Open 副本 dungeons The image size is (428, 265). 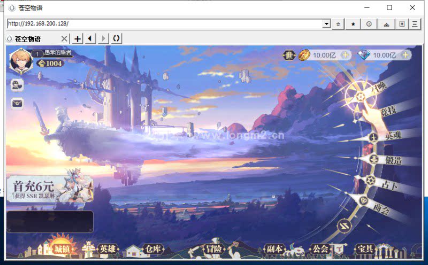click(275, 249)
